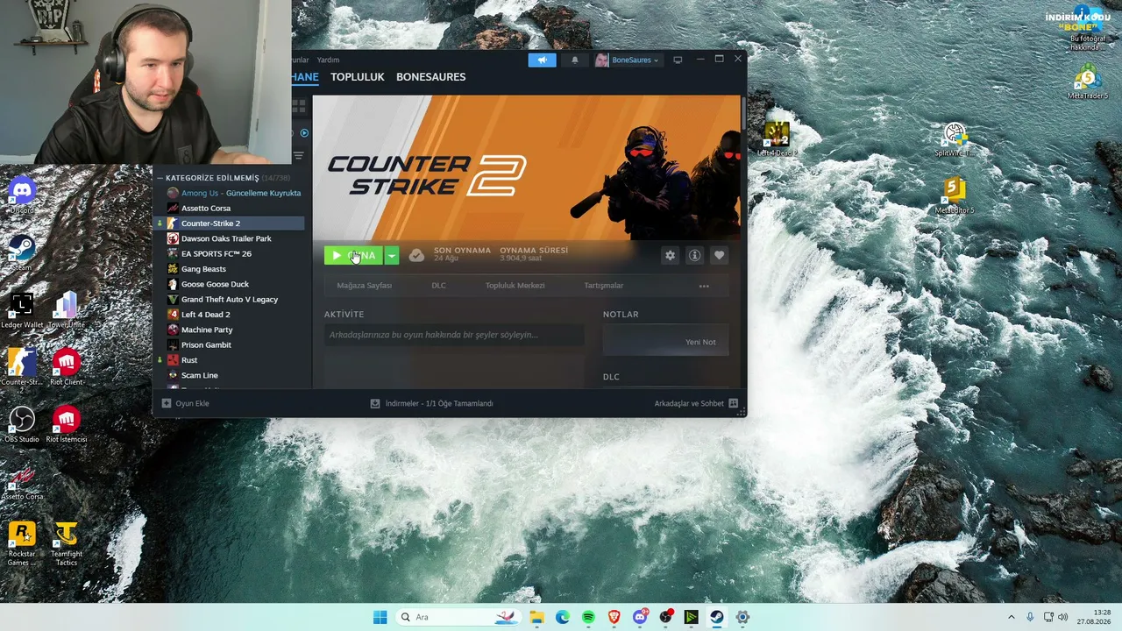
Task: Open Brave browser from the taskbar
Action: (x=614, y=617)
